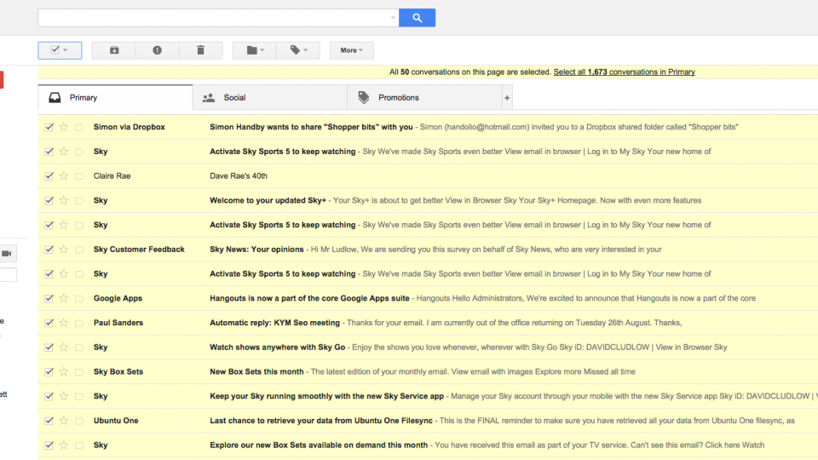
Task: Star the Sky Box Sets email
Action: click(64, 372)
